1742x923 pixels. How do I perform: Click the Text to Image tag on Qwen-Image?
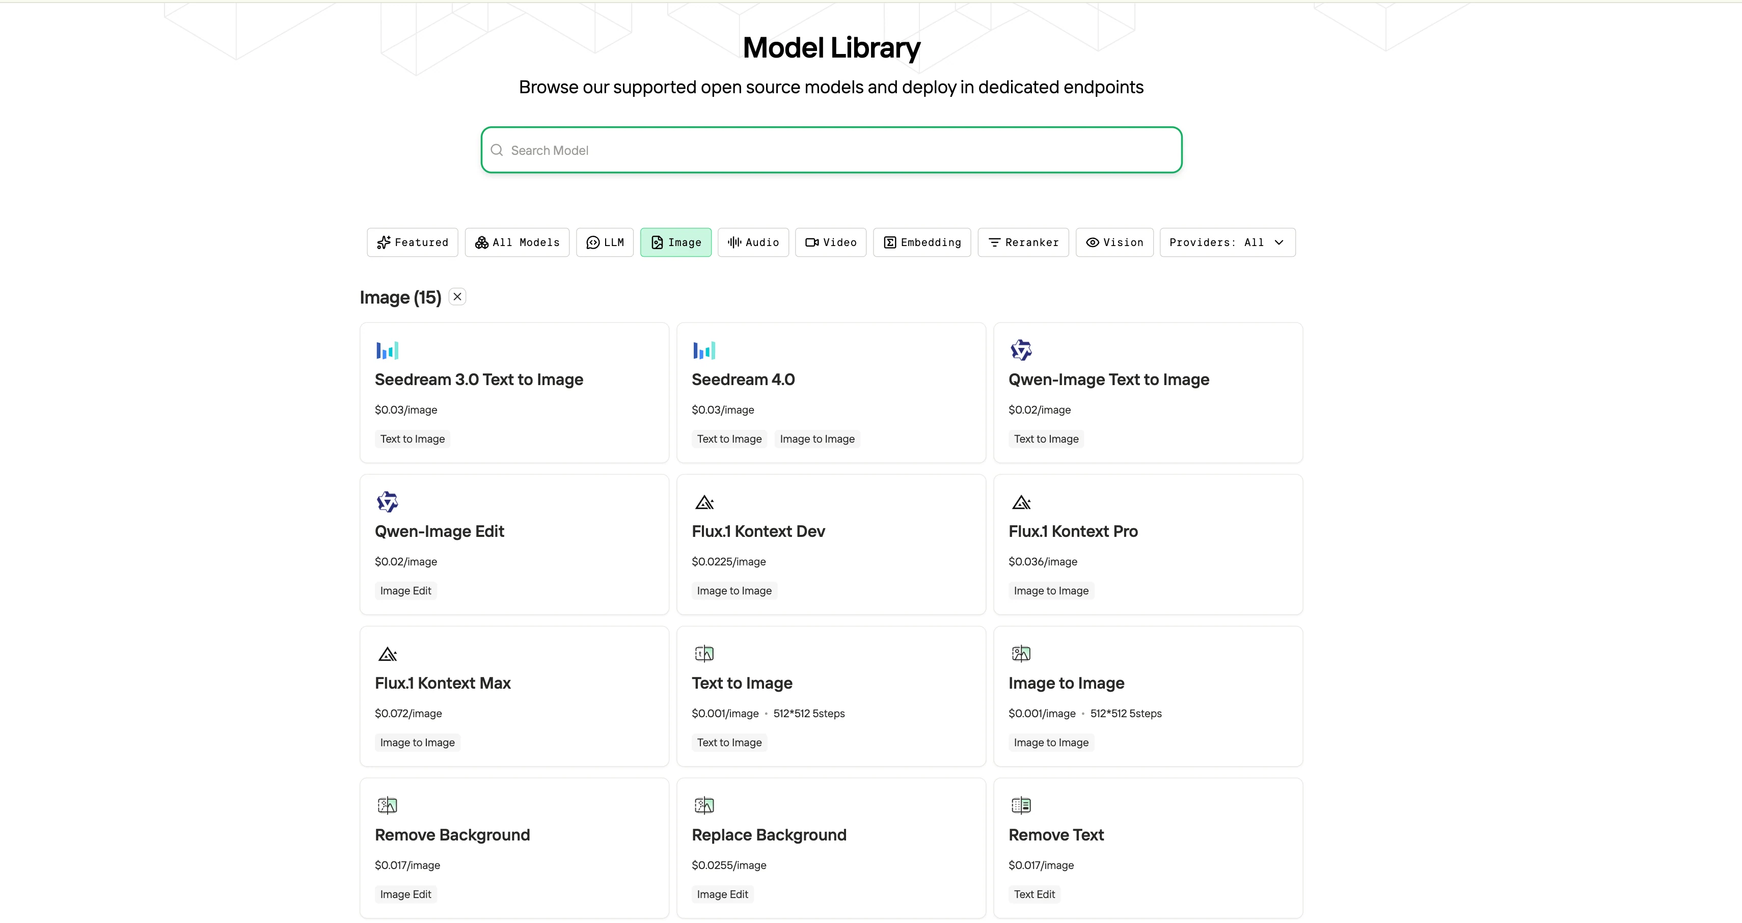coord(1046,439)
